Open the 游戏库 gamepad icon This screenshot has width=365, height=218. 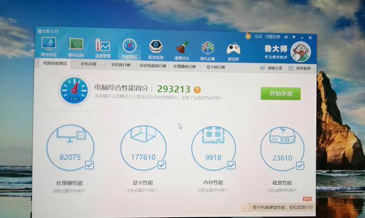(233, 49)
